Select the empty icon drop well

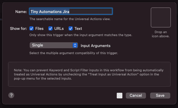[160, 17]
